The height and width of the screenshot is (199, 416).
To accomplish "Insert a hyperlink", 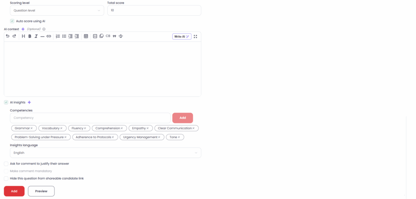I will [49, 37].
